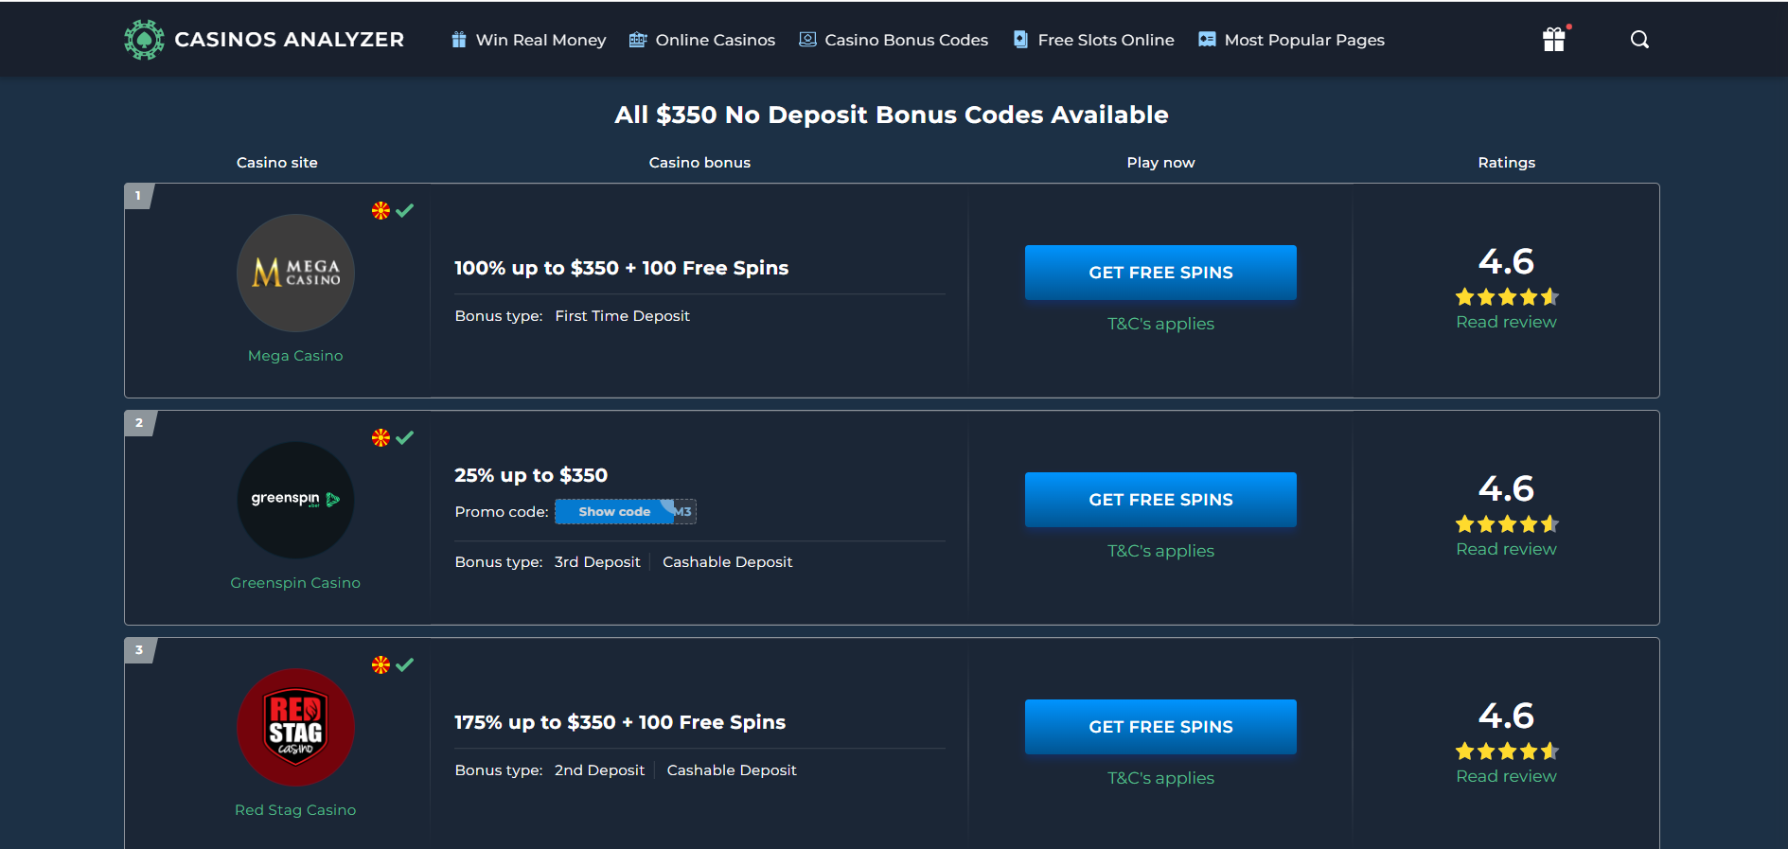Read the Greenspin Casino review

(1506, 549)
